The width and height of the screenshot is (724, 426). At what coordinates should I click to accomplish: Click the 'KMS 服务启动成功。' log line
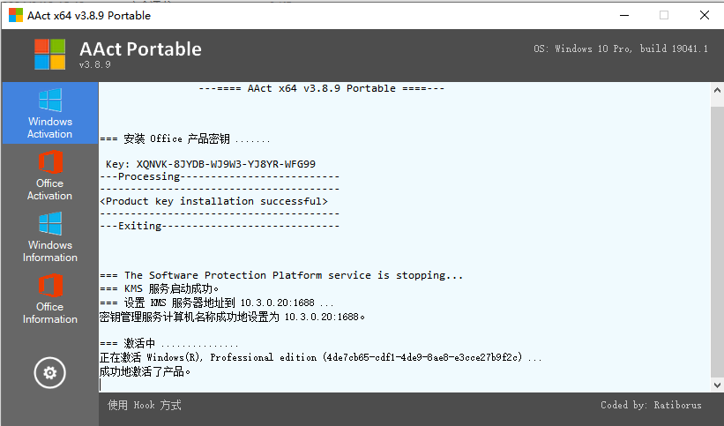pyautogui.click(x=160, y=288)
